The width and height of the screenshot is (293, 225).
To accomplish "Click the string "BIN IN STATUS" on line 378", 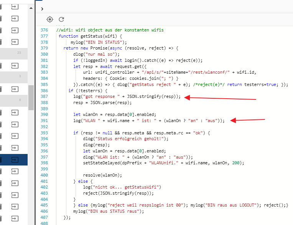I will click(x=104, y=42).
